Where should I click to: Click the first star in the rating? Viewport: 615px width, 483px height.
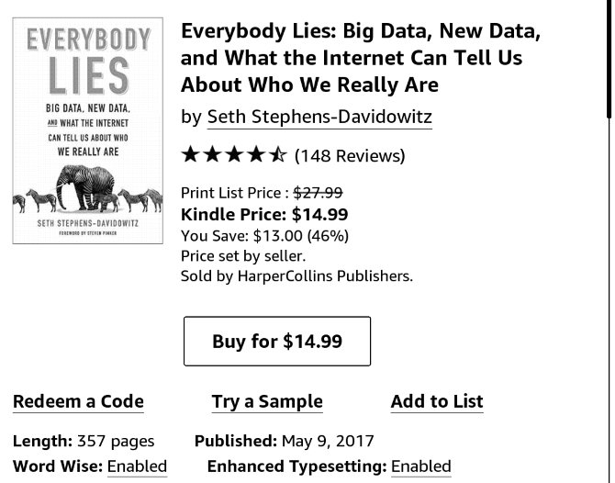(x=190, y=154)
